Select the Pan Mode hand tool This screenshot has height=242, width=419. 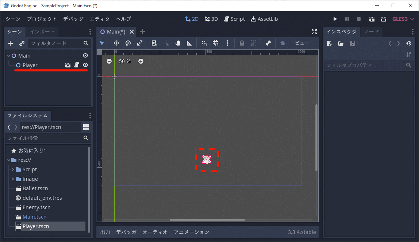point(178,43)
